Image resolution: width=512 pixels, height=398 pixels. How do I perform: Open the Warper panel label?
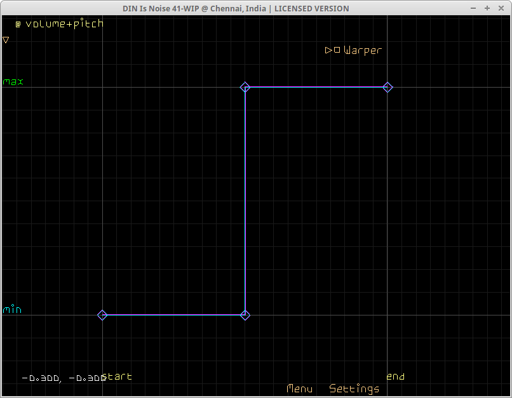point(363,50)
